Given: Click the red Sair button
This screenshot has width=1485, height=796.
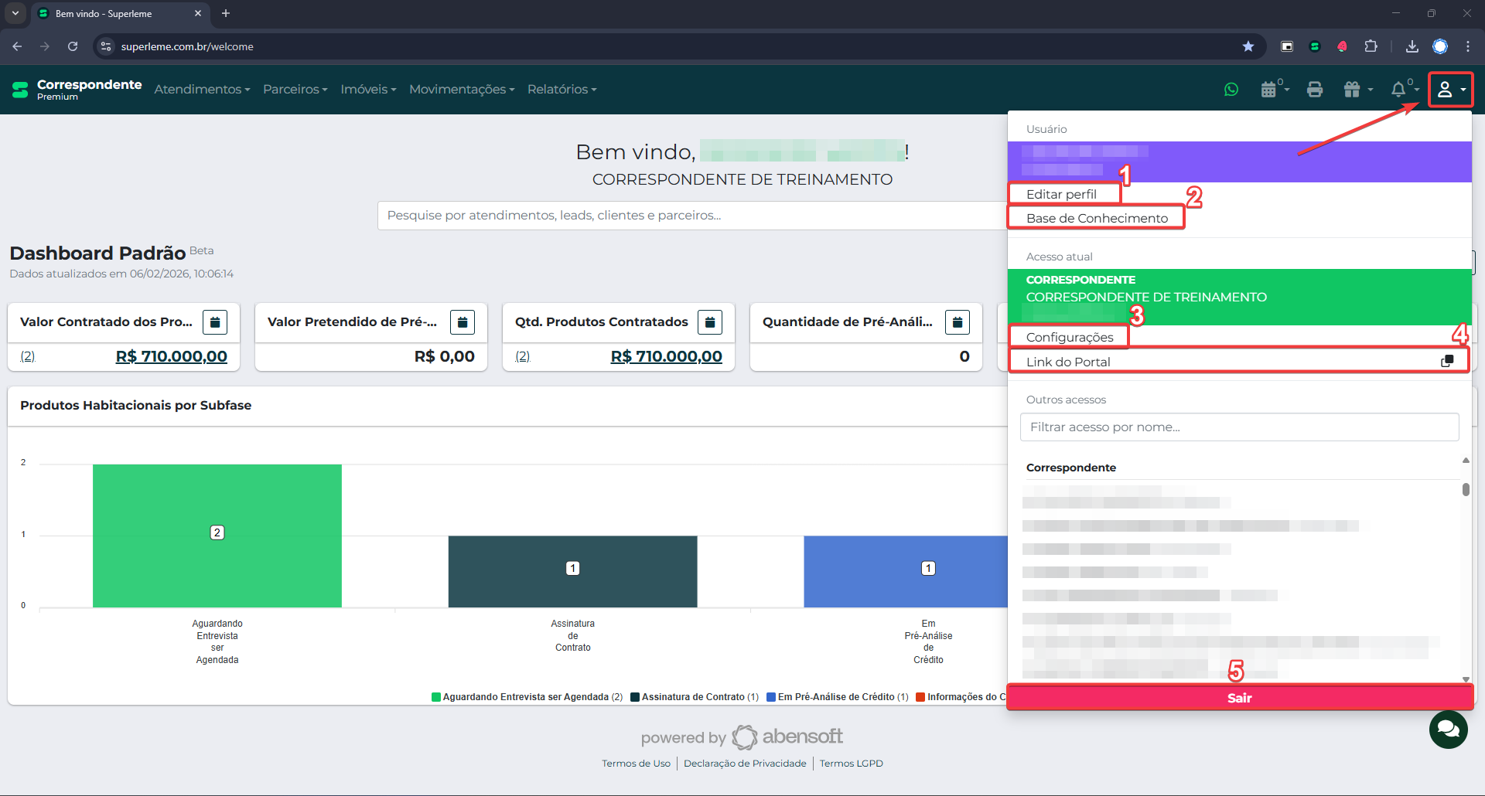Looking at the screenshot, I should 1239,698.
